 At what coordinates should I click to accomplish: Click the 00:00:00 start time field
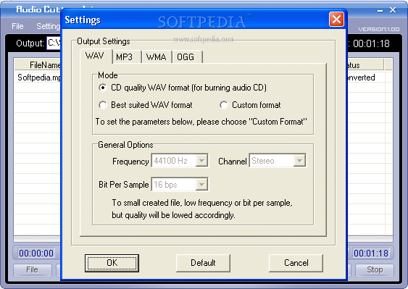[x=36, y=253]
